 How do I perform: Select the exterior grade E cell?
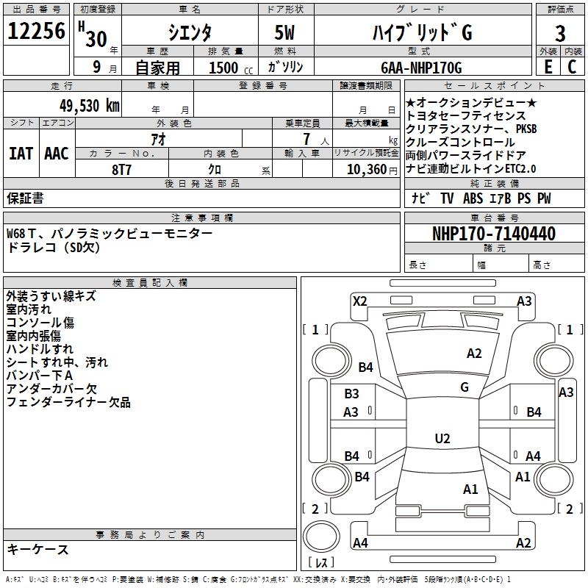548,66
